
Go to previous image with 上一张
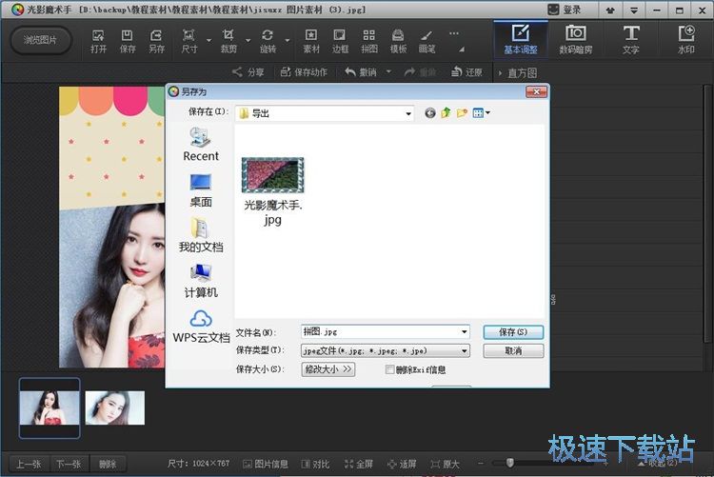pos(30,464)
